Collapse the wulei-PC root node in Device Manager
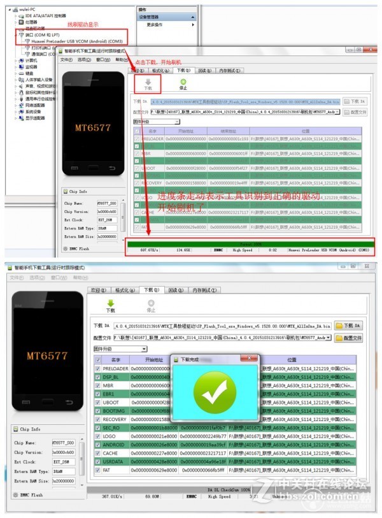The image size is (382, 518). pyautogui.click(x=11, y=10)
